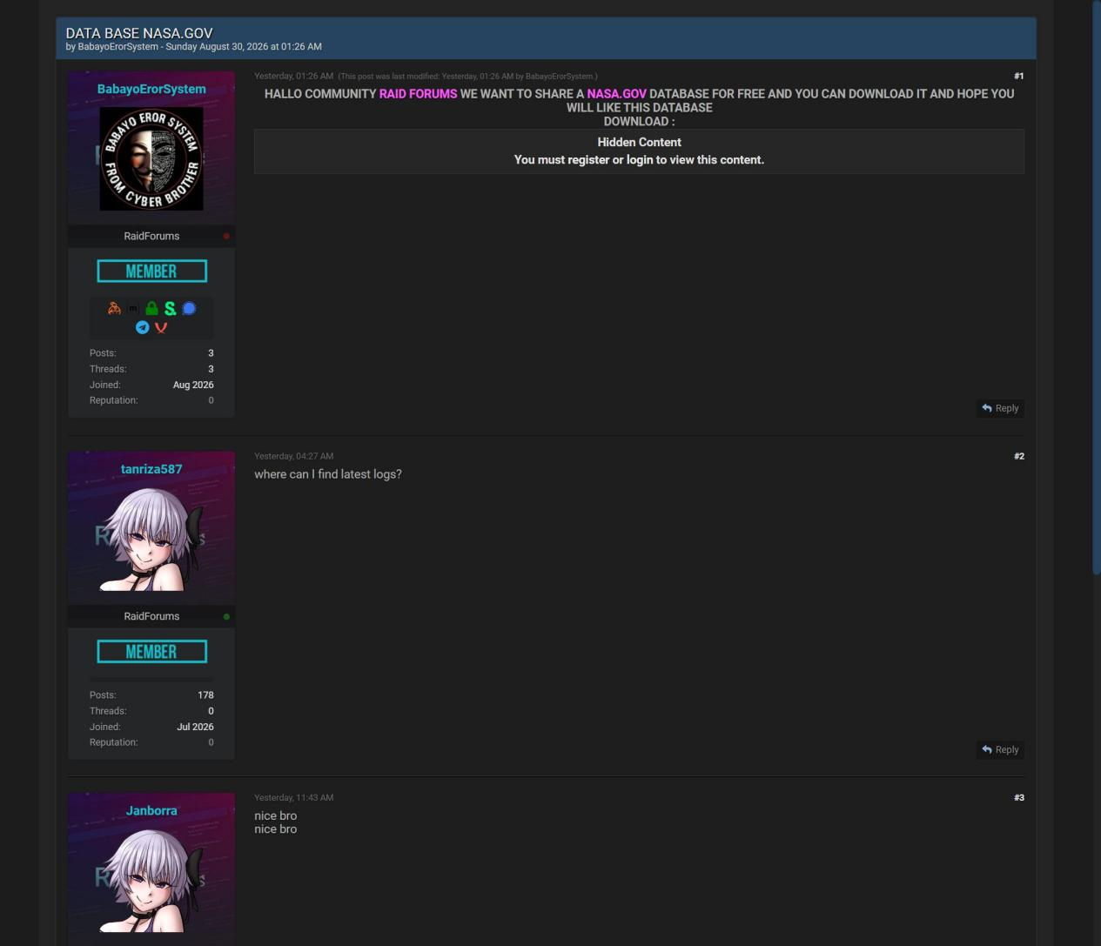Viewport: 1101px width, 946px height.
Task: Open Janborra's anime avatar image
Action: point(151,880)
